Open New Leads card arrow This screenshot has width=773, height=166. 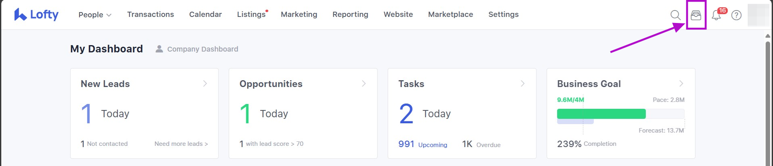205,83
